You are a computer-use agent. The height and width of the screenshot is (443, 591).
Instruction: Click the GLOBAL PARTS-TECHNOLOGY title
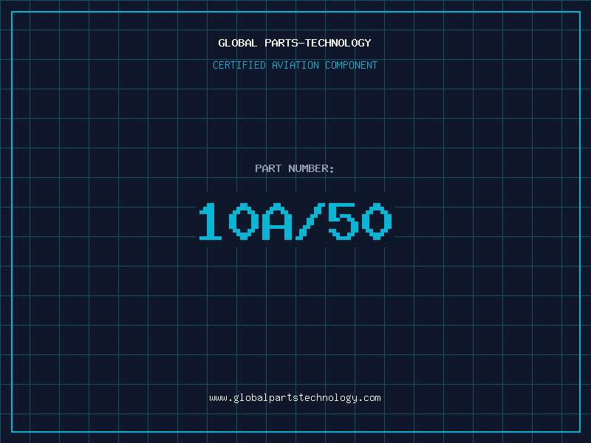[295, 43]
